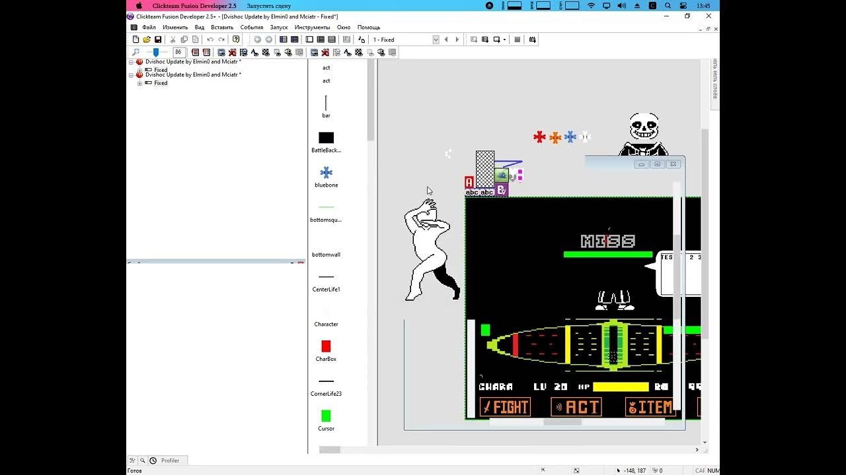The height and width of the screenshot is (475, 846).
Task: Open Spotlight search magnifier in menu bar
Action: pos(668,5)
